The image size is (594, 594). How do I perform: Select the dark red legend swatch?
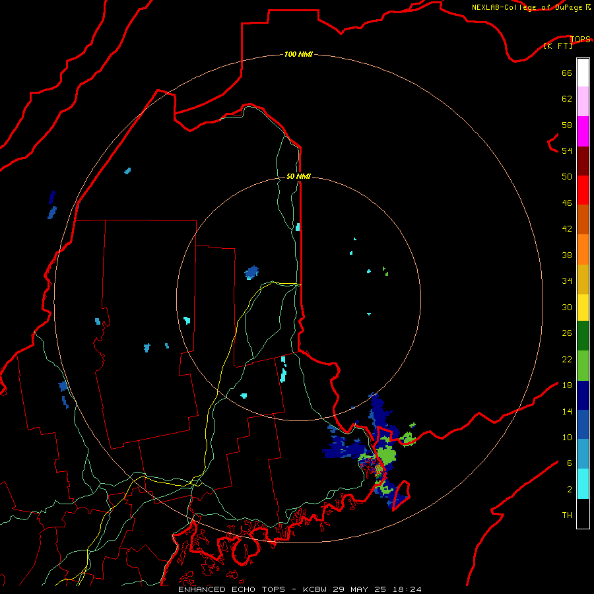click(583, 161)
